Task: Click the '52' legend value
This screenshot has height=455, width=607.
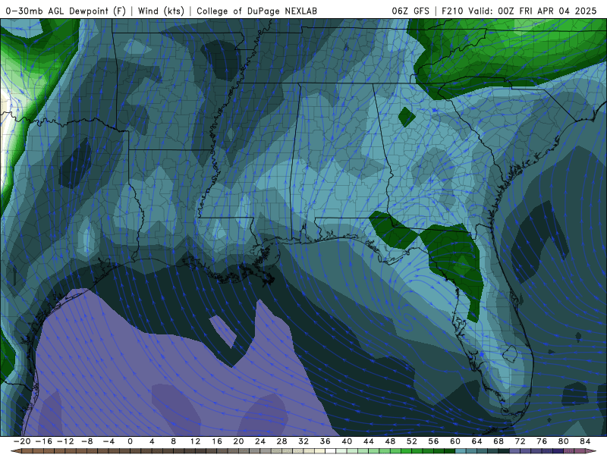Action: coord(412,441)
